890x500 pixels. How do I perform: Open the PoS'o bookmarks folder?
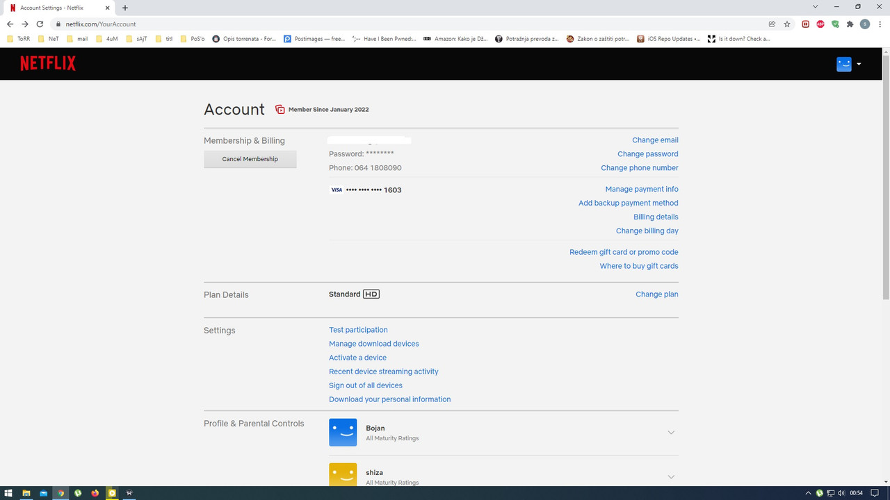click(193, 39)
